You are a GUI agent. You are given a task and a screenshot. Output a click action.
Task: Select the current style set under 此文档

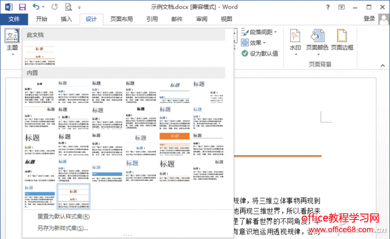point(40,55)
